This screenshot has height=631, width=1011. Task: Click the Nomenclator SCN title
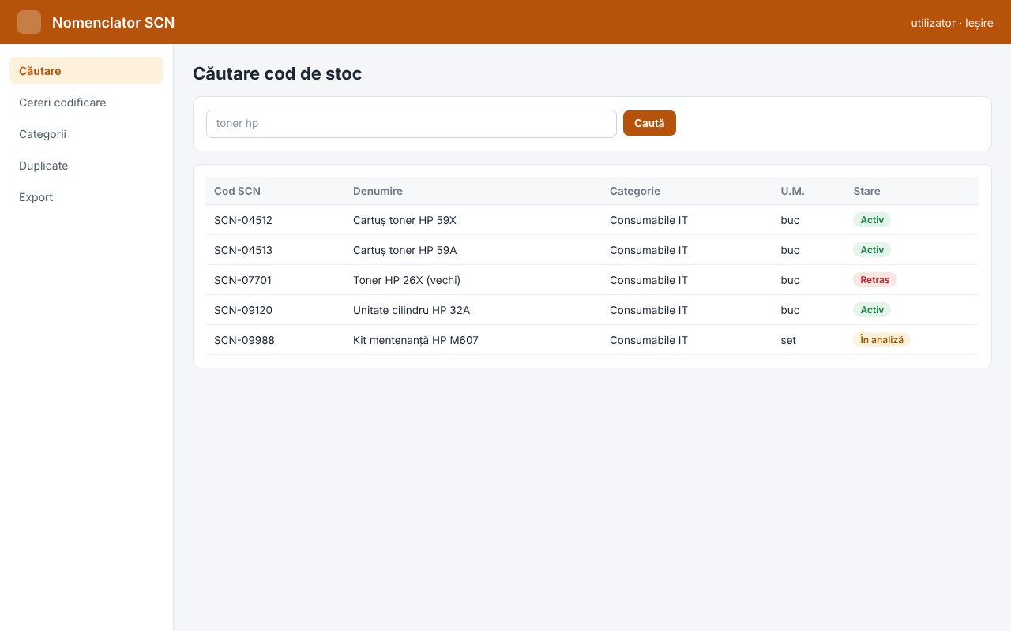(x=114, y=23)
